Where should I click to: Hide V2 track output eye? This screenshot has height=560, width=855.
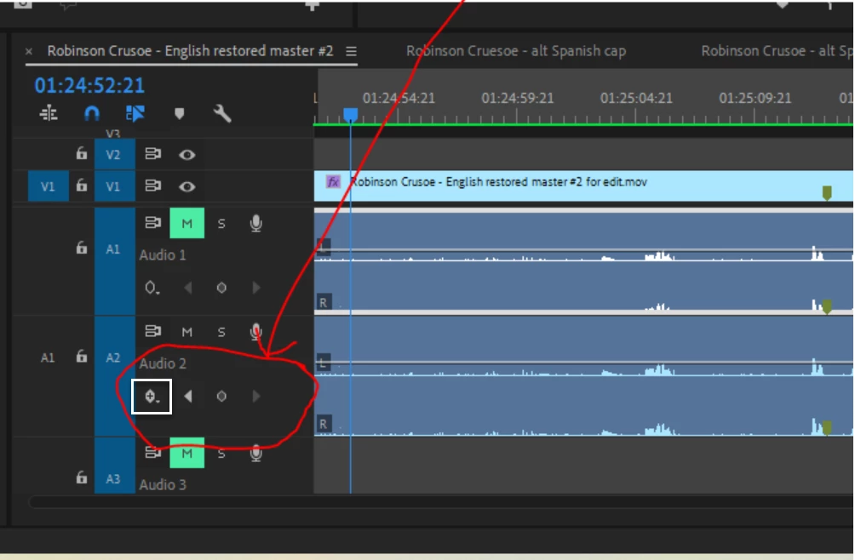click(187, 155)
